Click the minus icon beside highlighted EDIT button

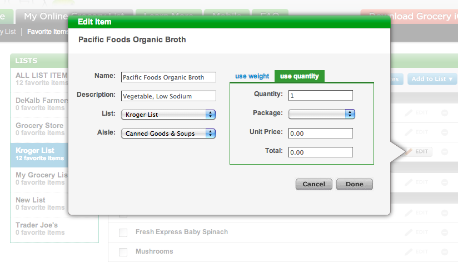coord(445,152)
